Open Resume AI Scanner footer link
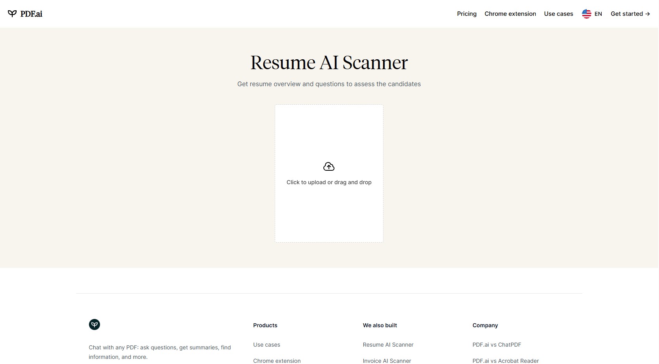 pyautogui.click(x=388, y=345)
